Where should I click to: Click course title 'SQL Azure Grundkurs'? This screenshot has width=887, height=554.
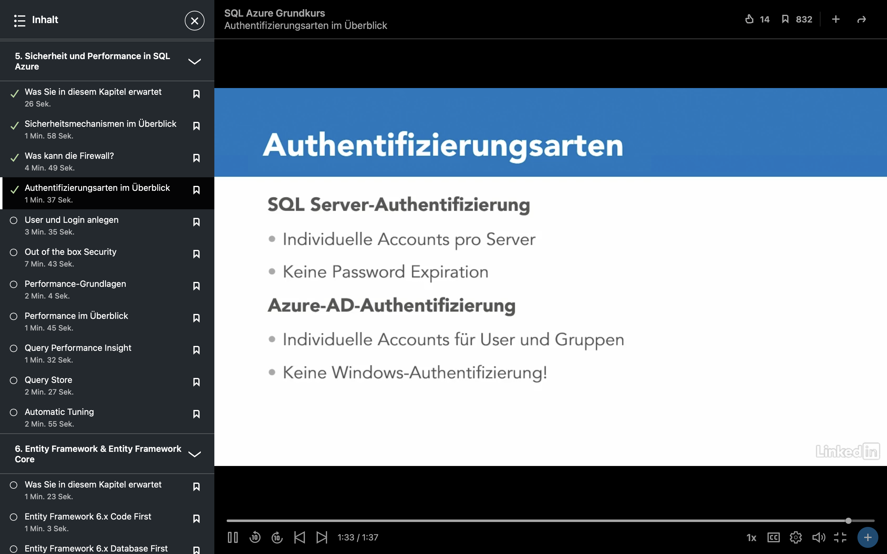click(x=274, y=13)
